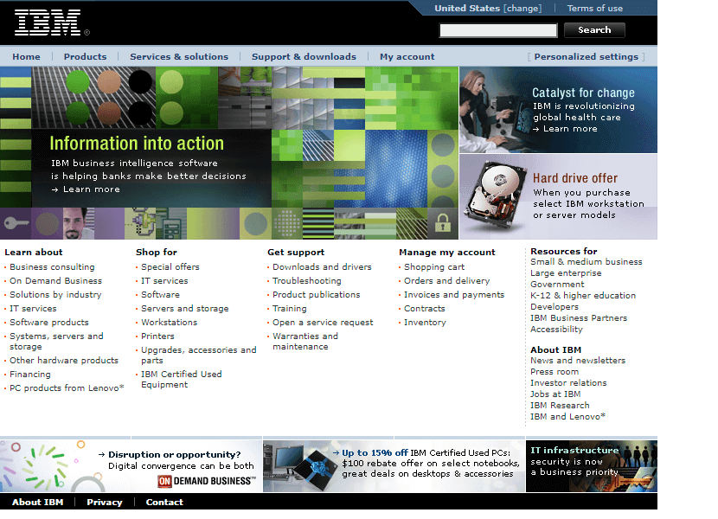Open Shopping cart link

coord(434,266)
